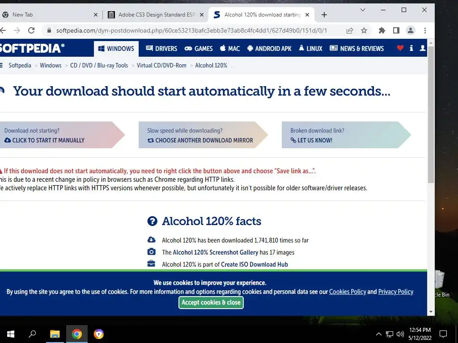Open the info icon in Softpedia header
458x343 pixels.
(x=411, y=48)
